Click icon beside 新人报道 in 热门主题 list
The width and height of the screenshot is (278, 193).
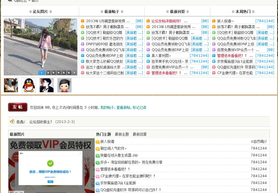click(98, 142)
